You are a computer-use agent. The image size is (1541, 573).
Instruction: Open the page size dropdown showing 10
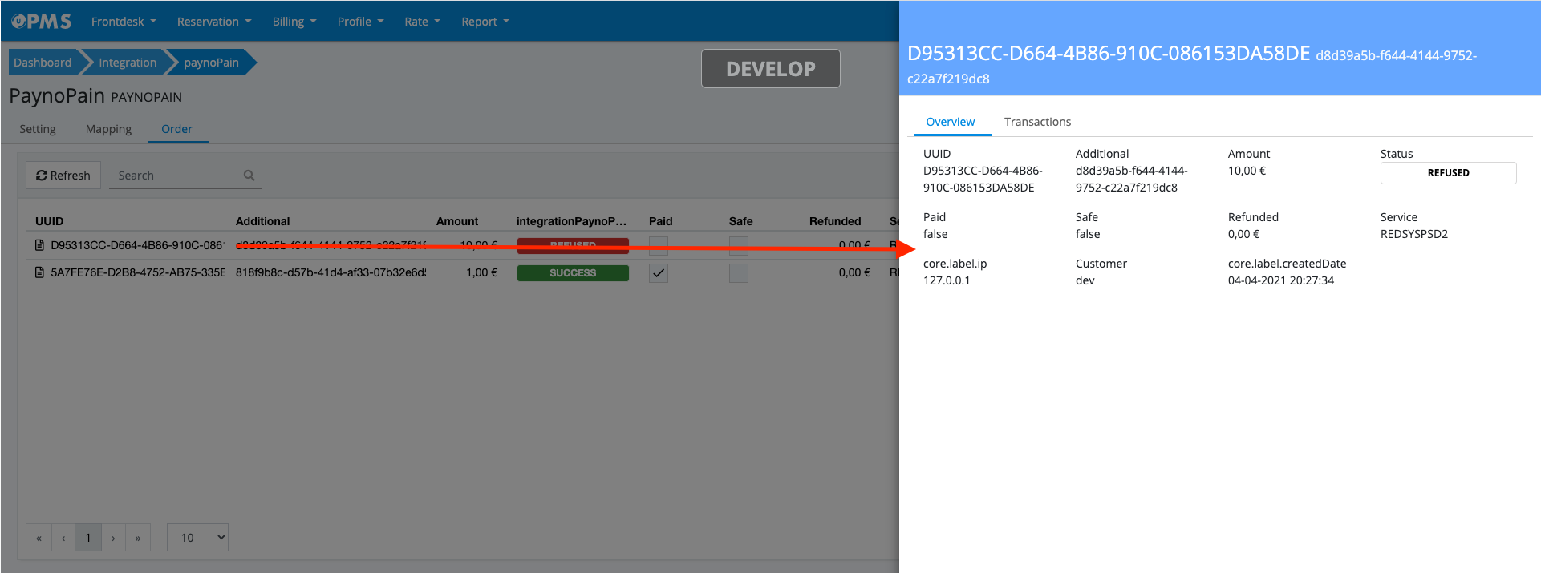click(197, 538)
